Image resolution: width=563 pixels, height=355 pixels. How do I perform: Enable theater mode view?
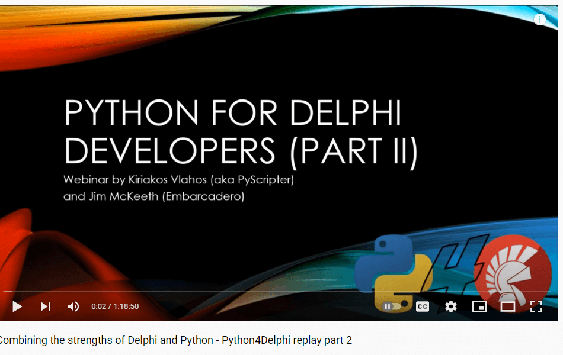[508, 306]
